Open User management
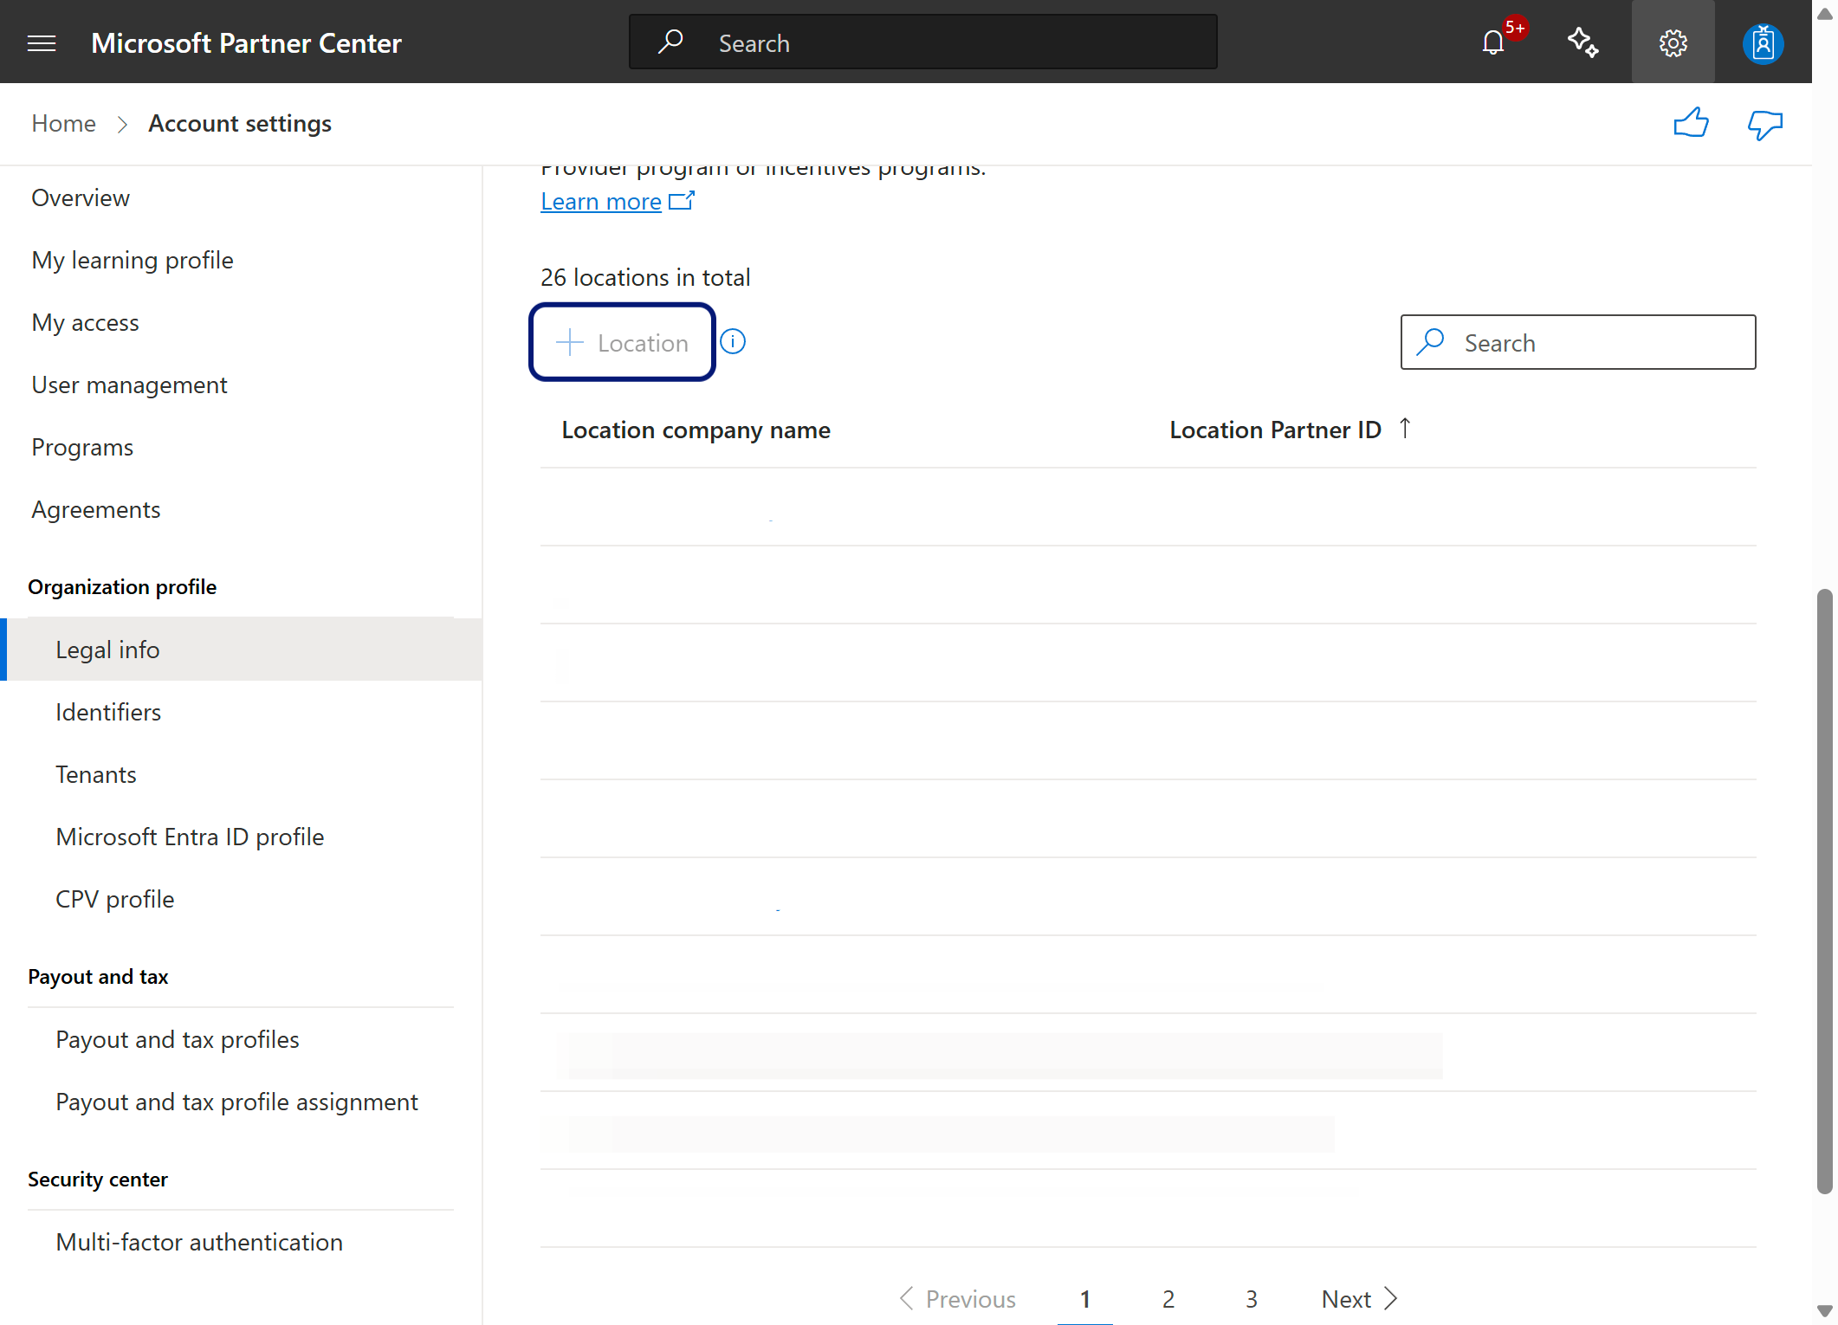Image resolution: width=1838 pixels, height=1325 pixels. point(129,385)
